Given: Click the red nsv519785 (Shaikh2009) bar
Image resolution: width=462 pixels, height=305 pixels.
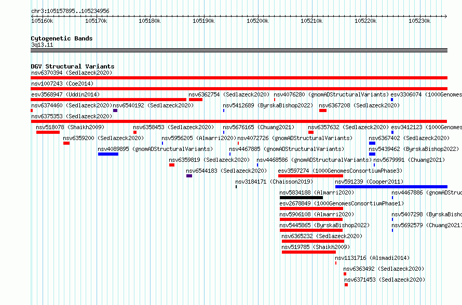Looking at the screenshot, I should coord(309,252).
